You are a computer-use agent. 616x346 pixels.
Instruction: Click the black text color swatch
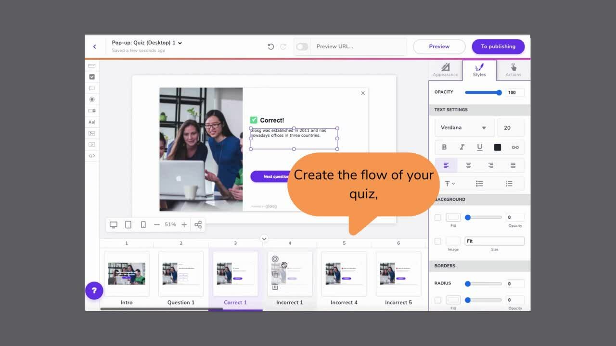[x=498, y=147]
